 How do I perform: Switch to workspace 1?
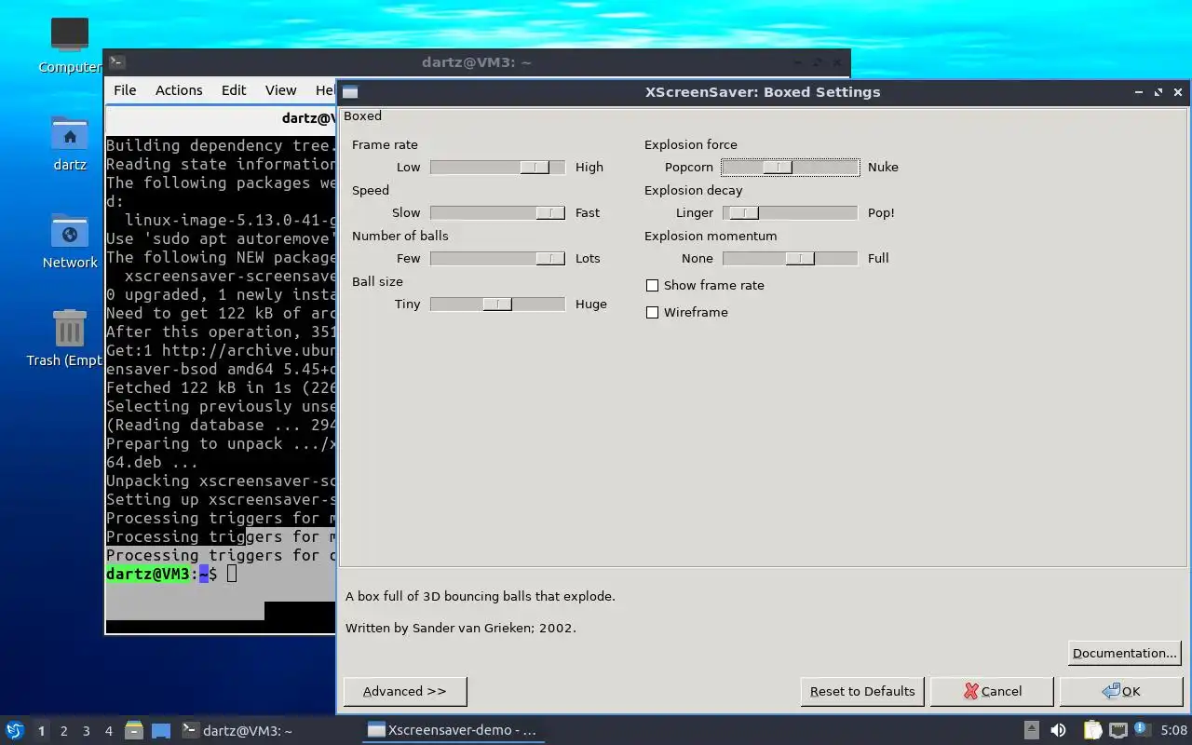pos(41,731)
